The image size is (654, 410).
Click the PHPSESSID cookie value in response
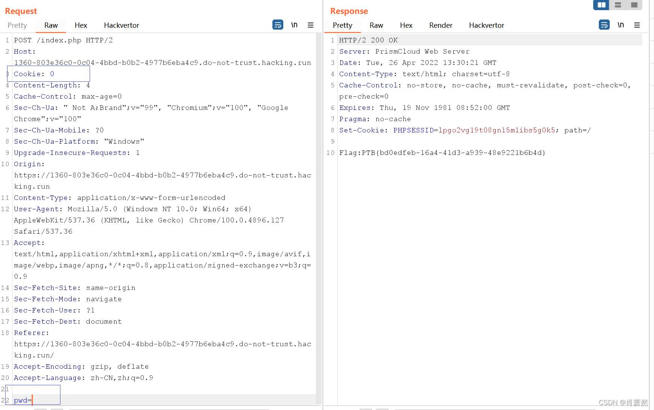tap(497, 130)
